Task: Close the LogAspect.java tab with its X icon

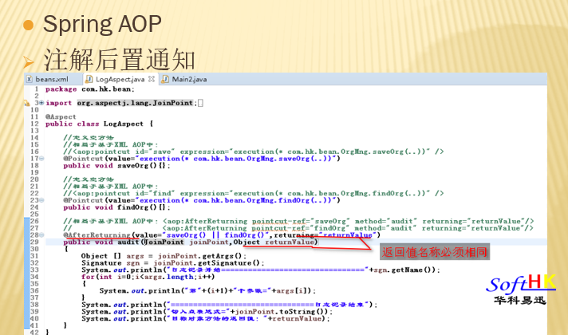Action: pyautogui.click(x=152, y=79)
